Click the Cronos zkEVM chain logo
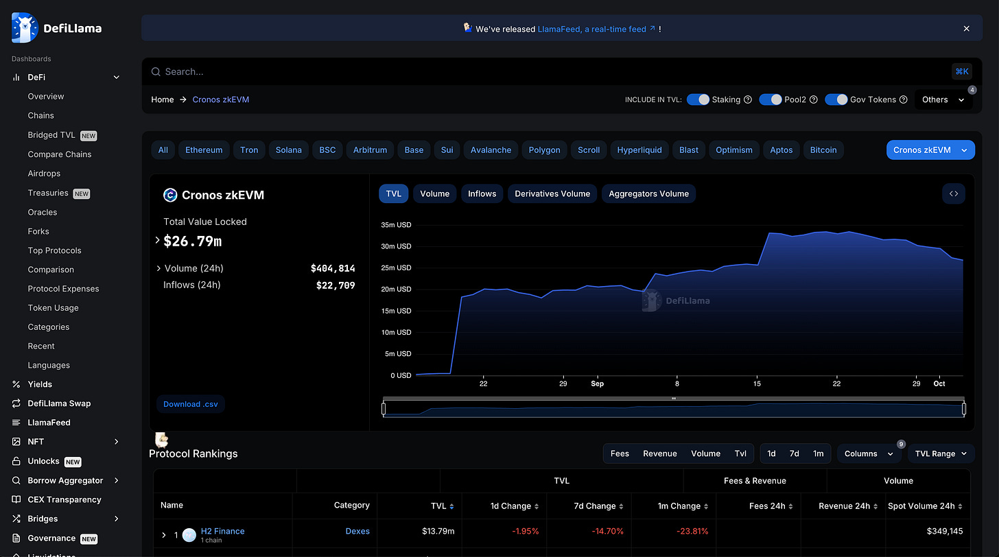This screenshot has height=557, width=999. point(170,195)
